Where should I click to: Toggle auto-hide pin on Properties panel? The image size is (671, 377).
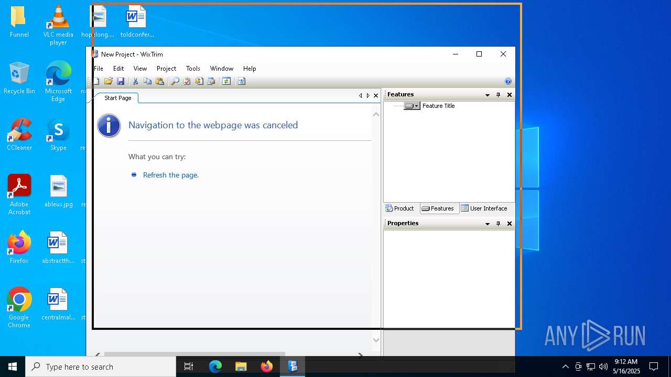point(499,224)
